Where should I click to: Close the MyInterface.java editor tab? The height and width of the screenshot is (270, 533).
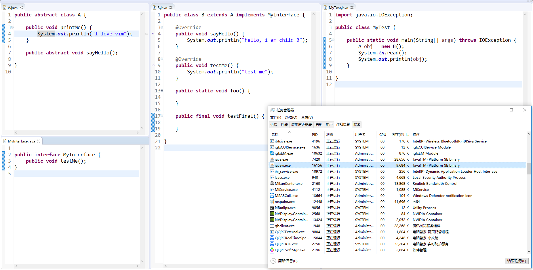(39, 141)
